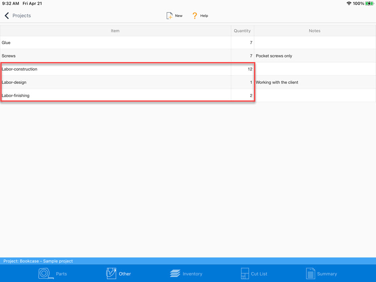Edit the 'Pocket screws only' note
The width and height of the screenshot is (376, 282).
(x=274, y=56)
